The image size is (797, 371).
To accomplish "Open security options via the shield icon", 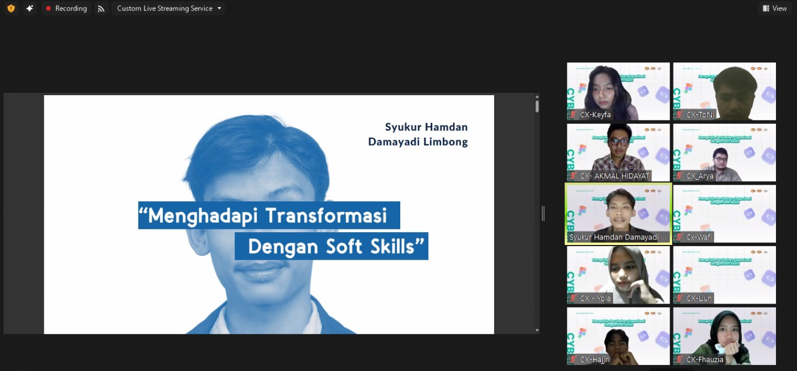I will 11,8.
